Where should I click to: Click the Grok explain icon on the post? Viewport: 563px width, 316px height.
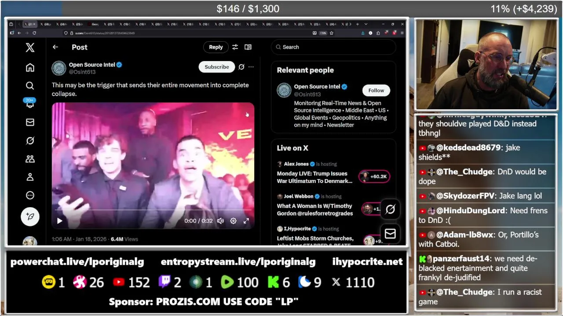click(x=241, y=67)
